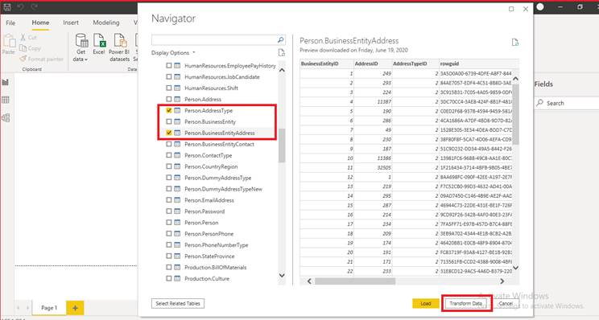Switch to Report view sidebar icon
The height and width of the screenshot is (320, 599).
coord(6,82)
